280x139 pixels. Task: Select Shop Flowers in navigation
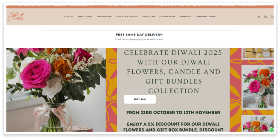[x=85, y=17]
